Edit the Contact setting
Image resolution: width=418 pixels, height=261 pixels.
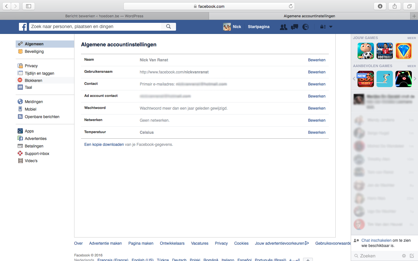point(317,84)
